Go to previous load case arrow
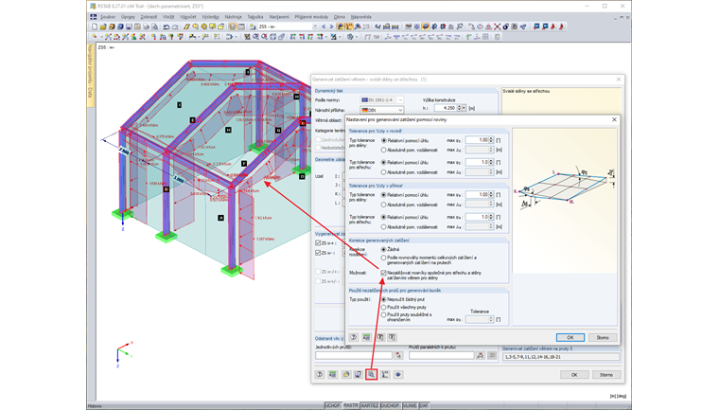This screenshot has height=410, width=719. 324,27
